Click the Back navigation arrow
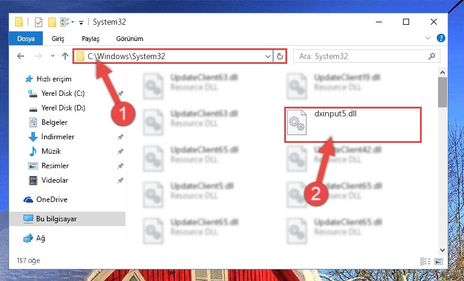 point(21,56)
